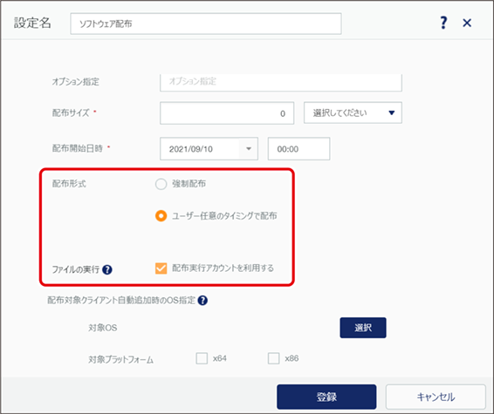This screenshot has height=414, width=494.
Task: Enable the x86 platform checkbox
Action: (x=273, y=358)
